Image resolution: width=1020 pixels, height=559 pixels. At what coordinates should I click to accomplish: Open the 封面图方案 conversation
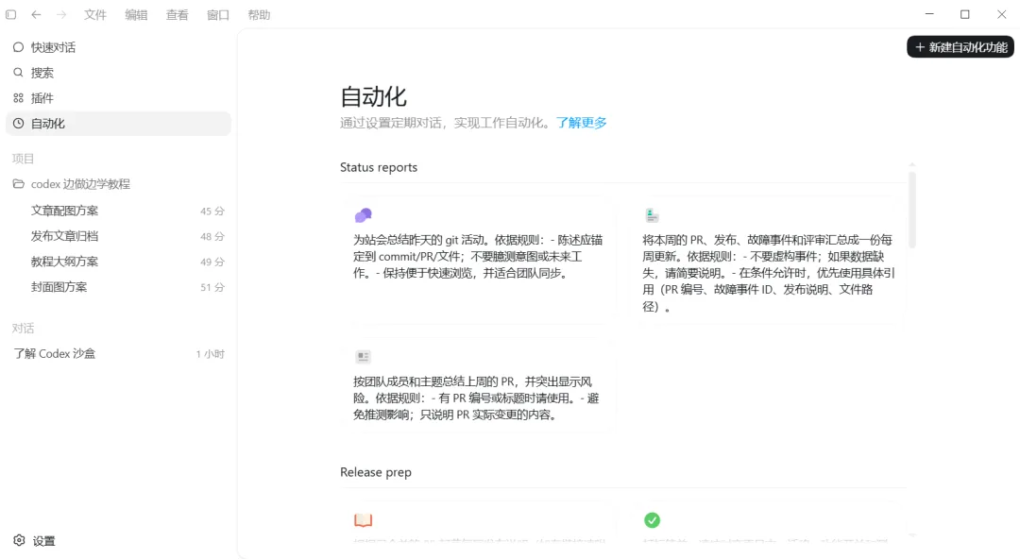[118, 287]
